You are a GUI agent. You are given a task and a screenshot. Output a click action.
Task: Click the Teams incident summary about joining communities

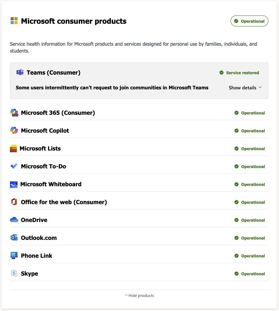pyautogui.click(x=112, y=88)
